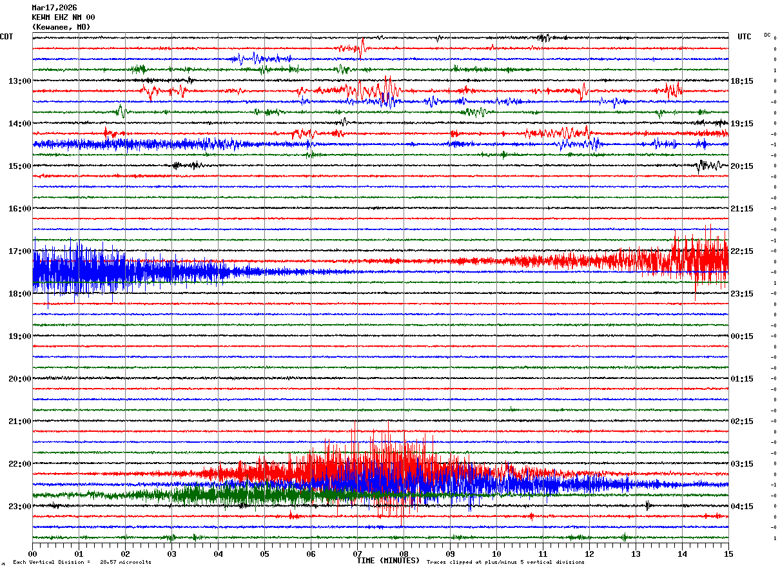Select the 16:00 CDT row label
The height and width of the screenshot is (571, 780).
pyautogui.click(x=19, y=208)
